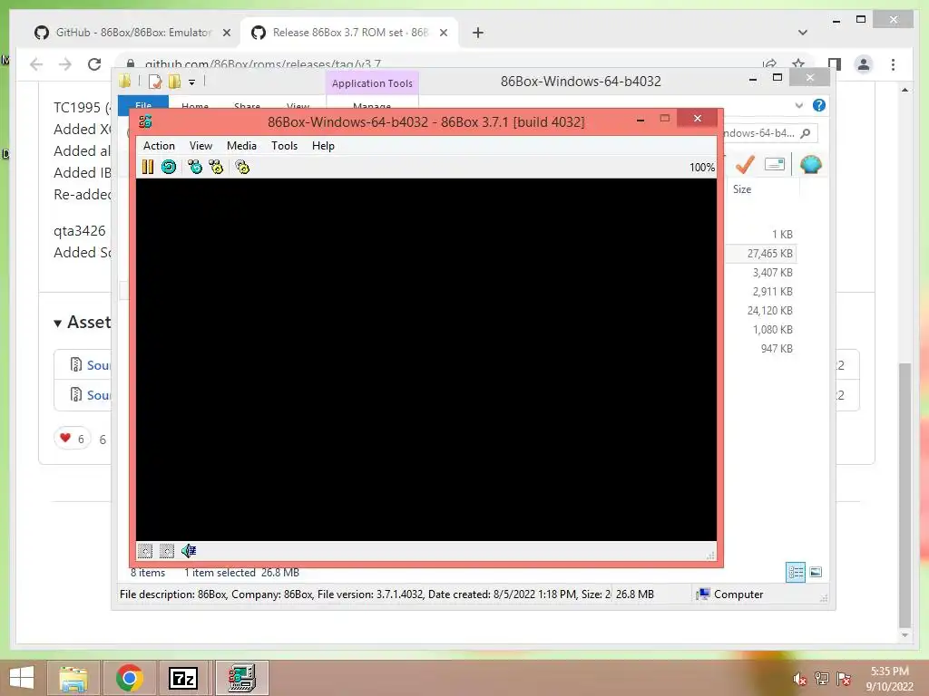Click the sound speaker status icon
Image resolution: width=929 pixels, height=696 pixels.
pos(189,551)
